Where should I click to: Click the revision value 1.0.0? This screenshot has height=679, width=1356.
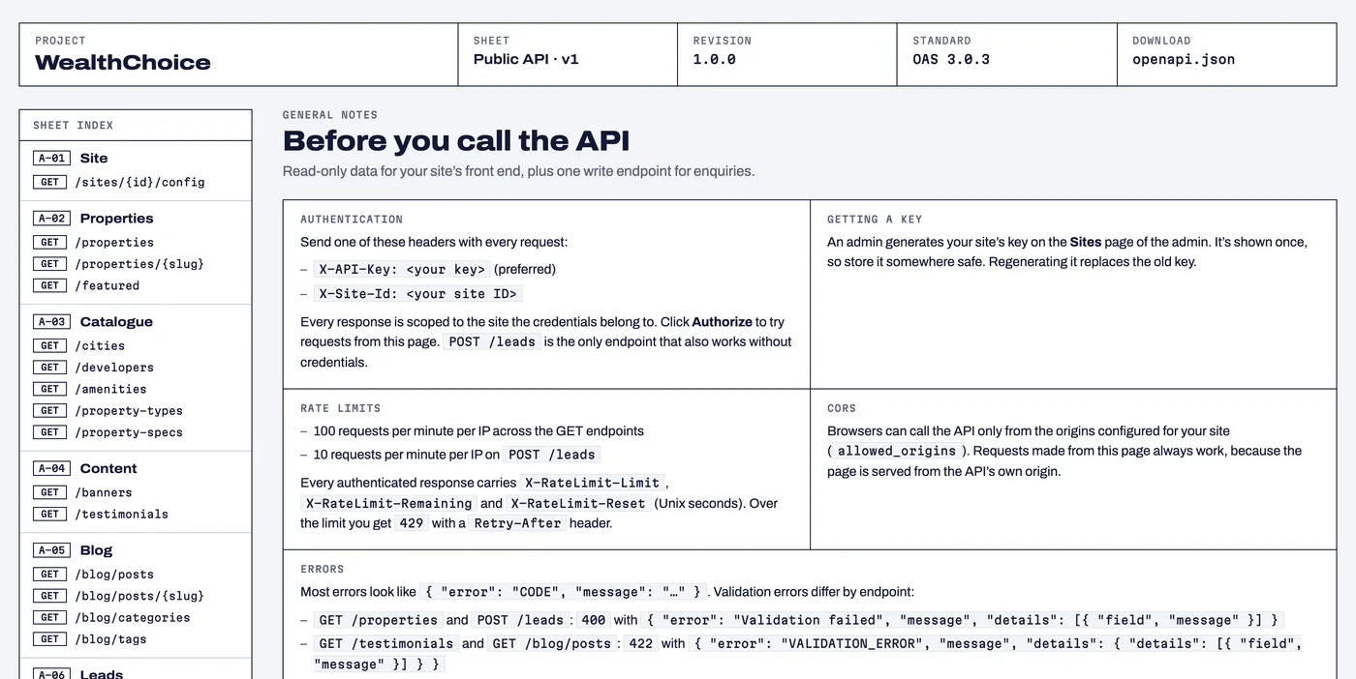click(x=714, y=59)
